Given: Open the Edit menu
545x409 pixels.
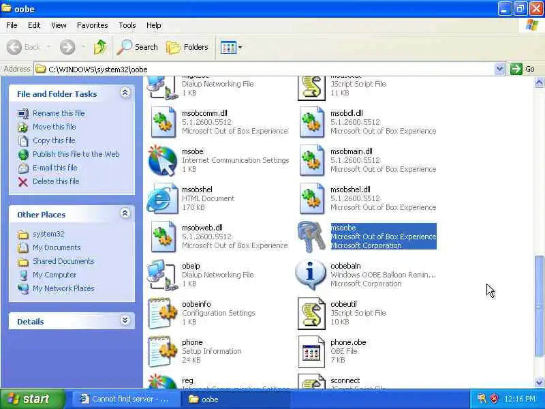Looking at the screenshot, I should [34, 25].
